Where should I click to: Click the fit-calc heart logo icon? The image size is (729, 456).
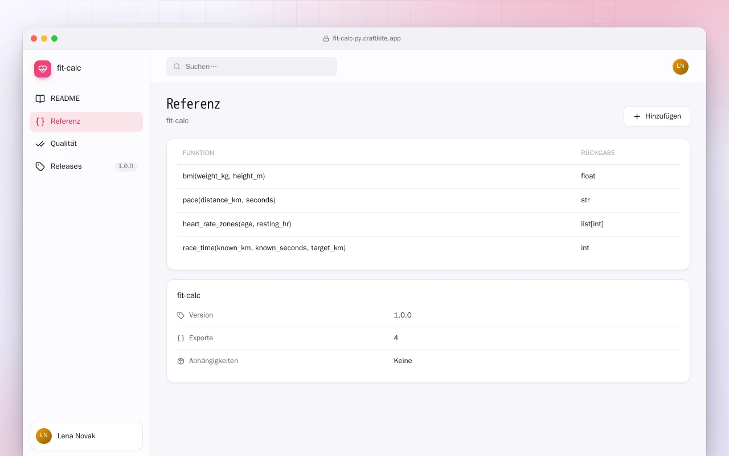[43, 69]
